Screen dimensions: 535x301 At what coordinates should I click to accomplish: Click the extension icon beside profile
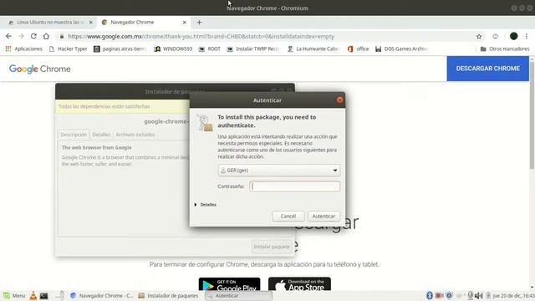[496, 36]
